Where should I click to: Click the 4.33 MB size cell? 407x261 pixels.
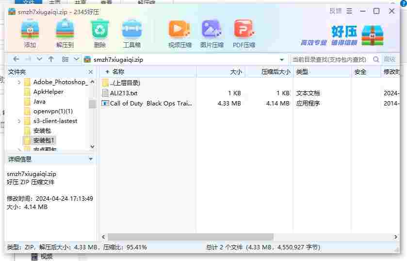[229, 104]
